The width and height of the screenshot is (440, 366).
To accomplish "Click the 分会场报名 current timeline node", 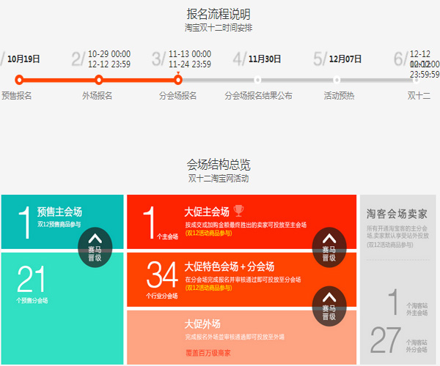I will (x=178, y=80).
